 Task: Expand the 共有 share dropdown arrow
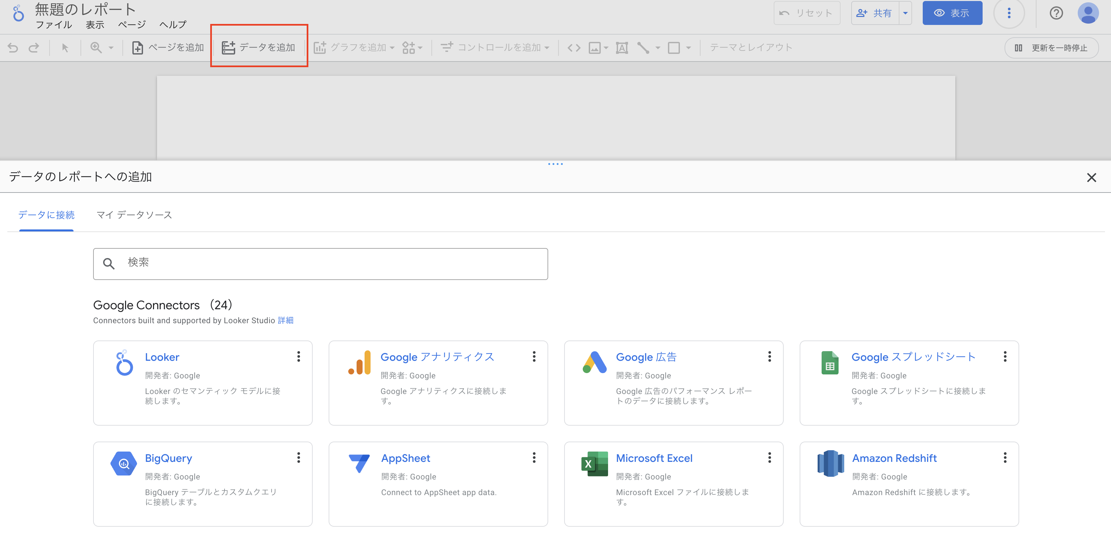(x=905, y=13)
